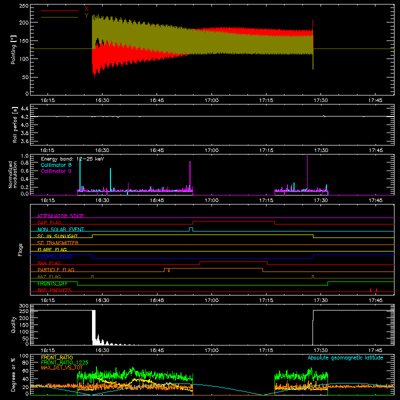Click the Flags axis title

(x=20, y=249)
